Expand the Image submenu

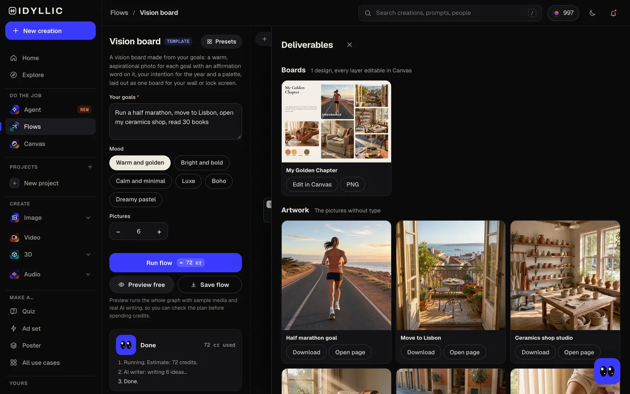(x=88, y=218)
